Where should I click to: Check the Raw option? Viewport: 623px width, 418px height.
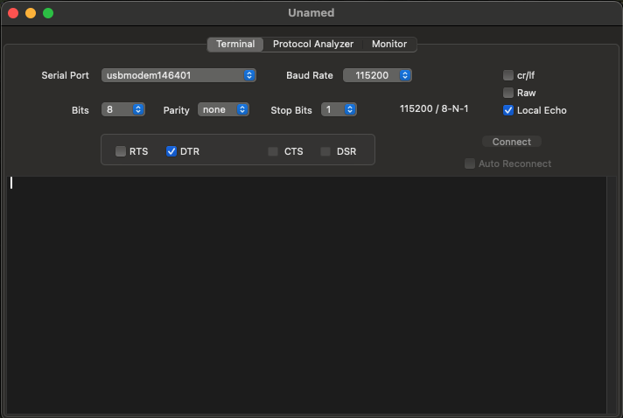point(507,93)
